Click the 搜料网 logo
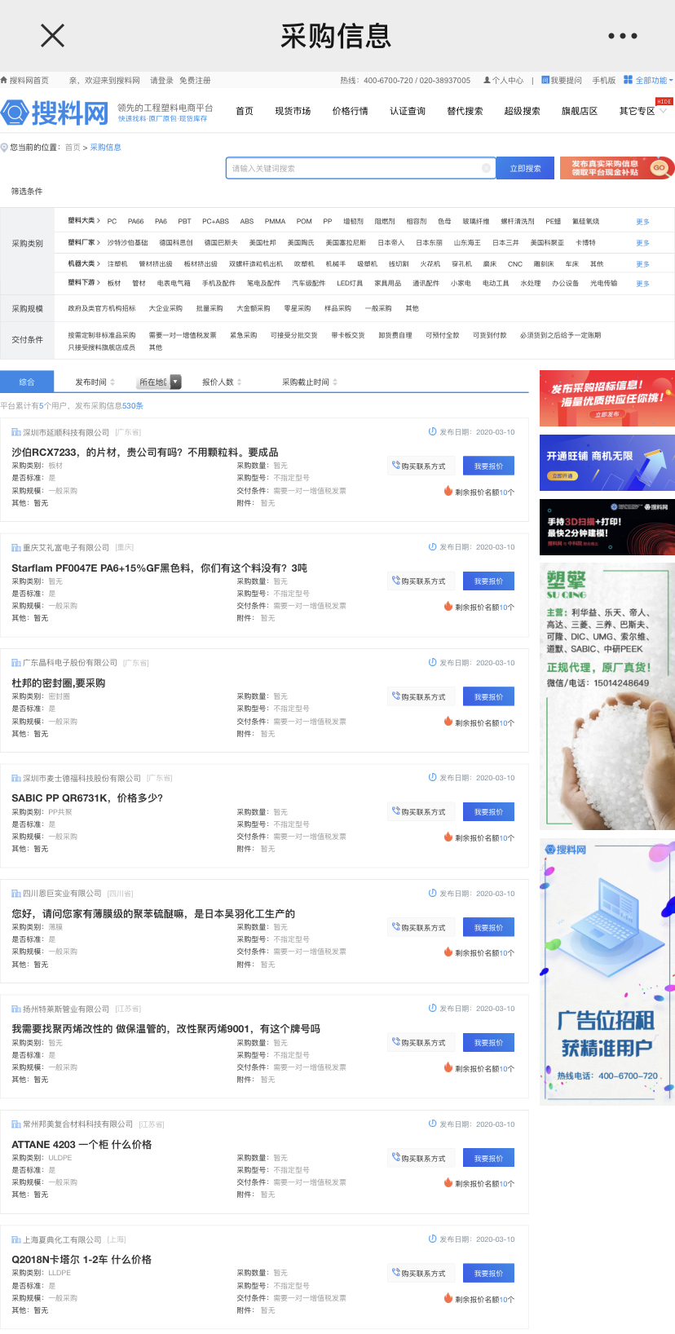The width and height of the screenshot is (675, 1334). (x=55, y=113)
